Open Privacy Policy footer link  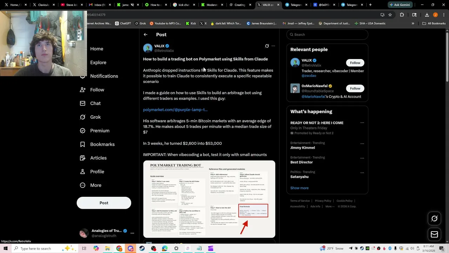point(323,201)
